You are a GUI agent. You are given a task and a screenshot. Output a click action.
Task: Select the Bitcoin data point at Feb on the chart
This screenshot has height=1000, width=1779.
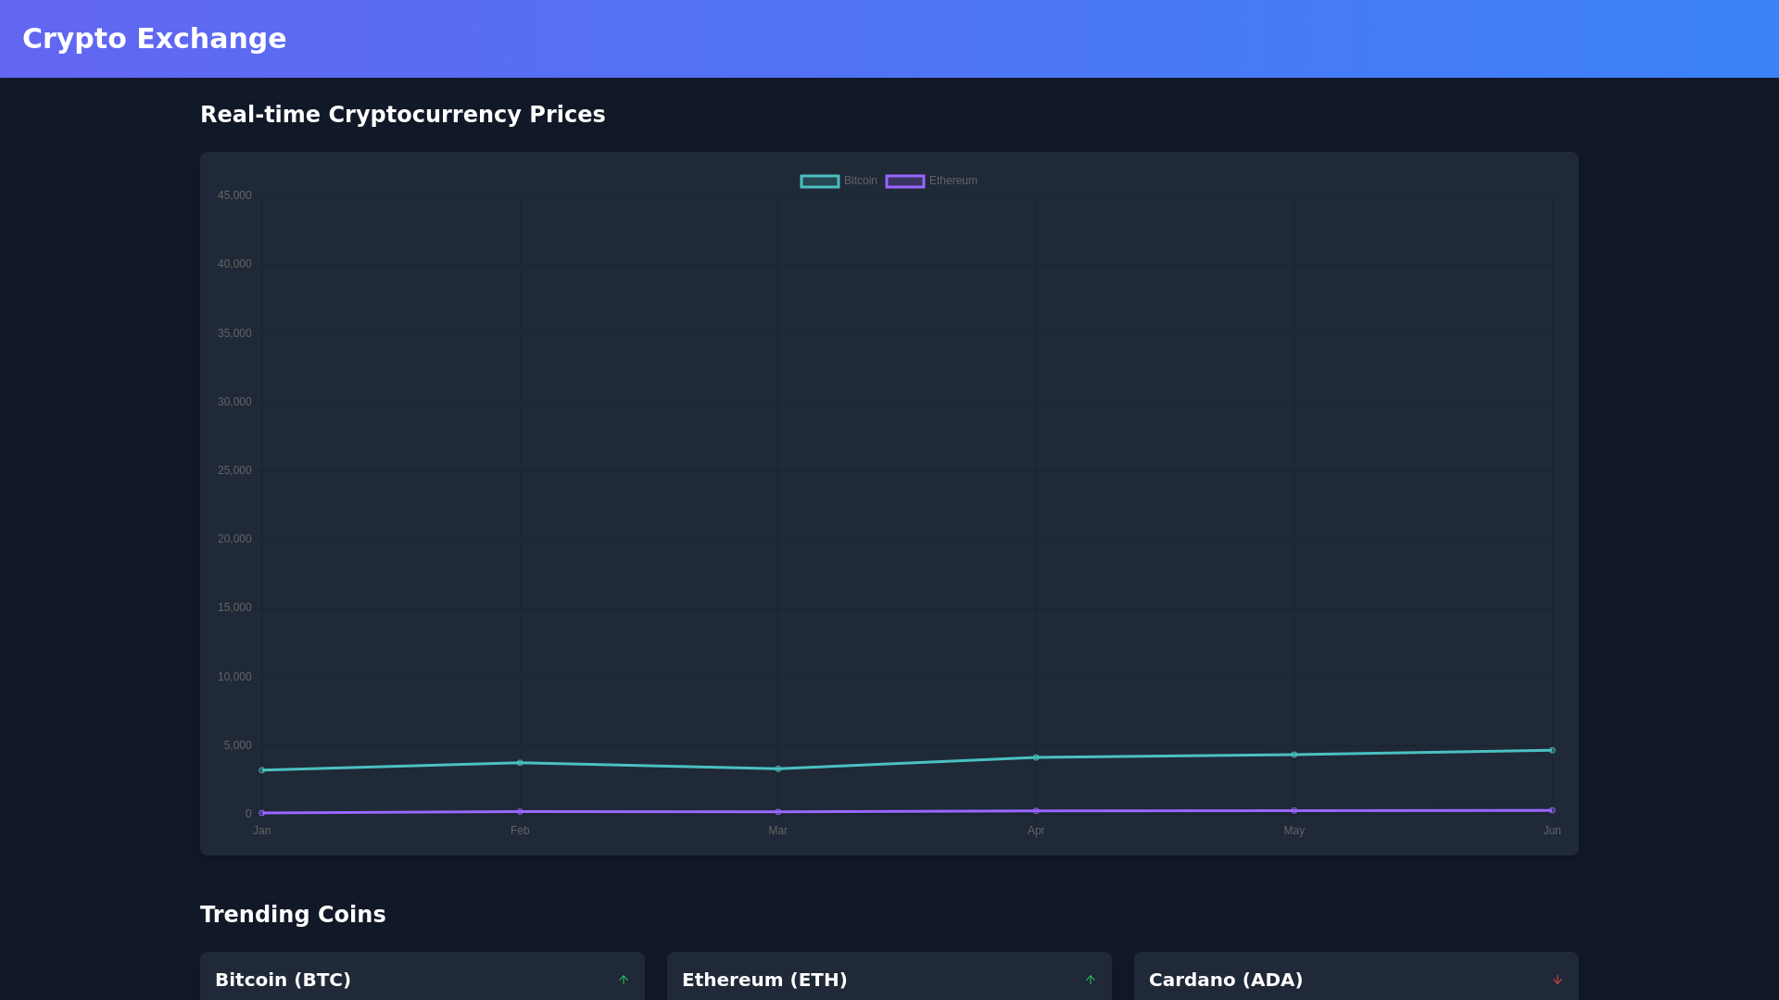coord(520,763)
